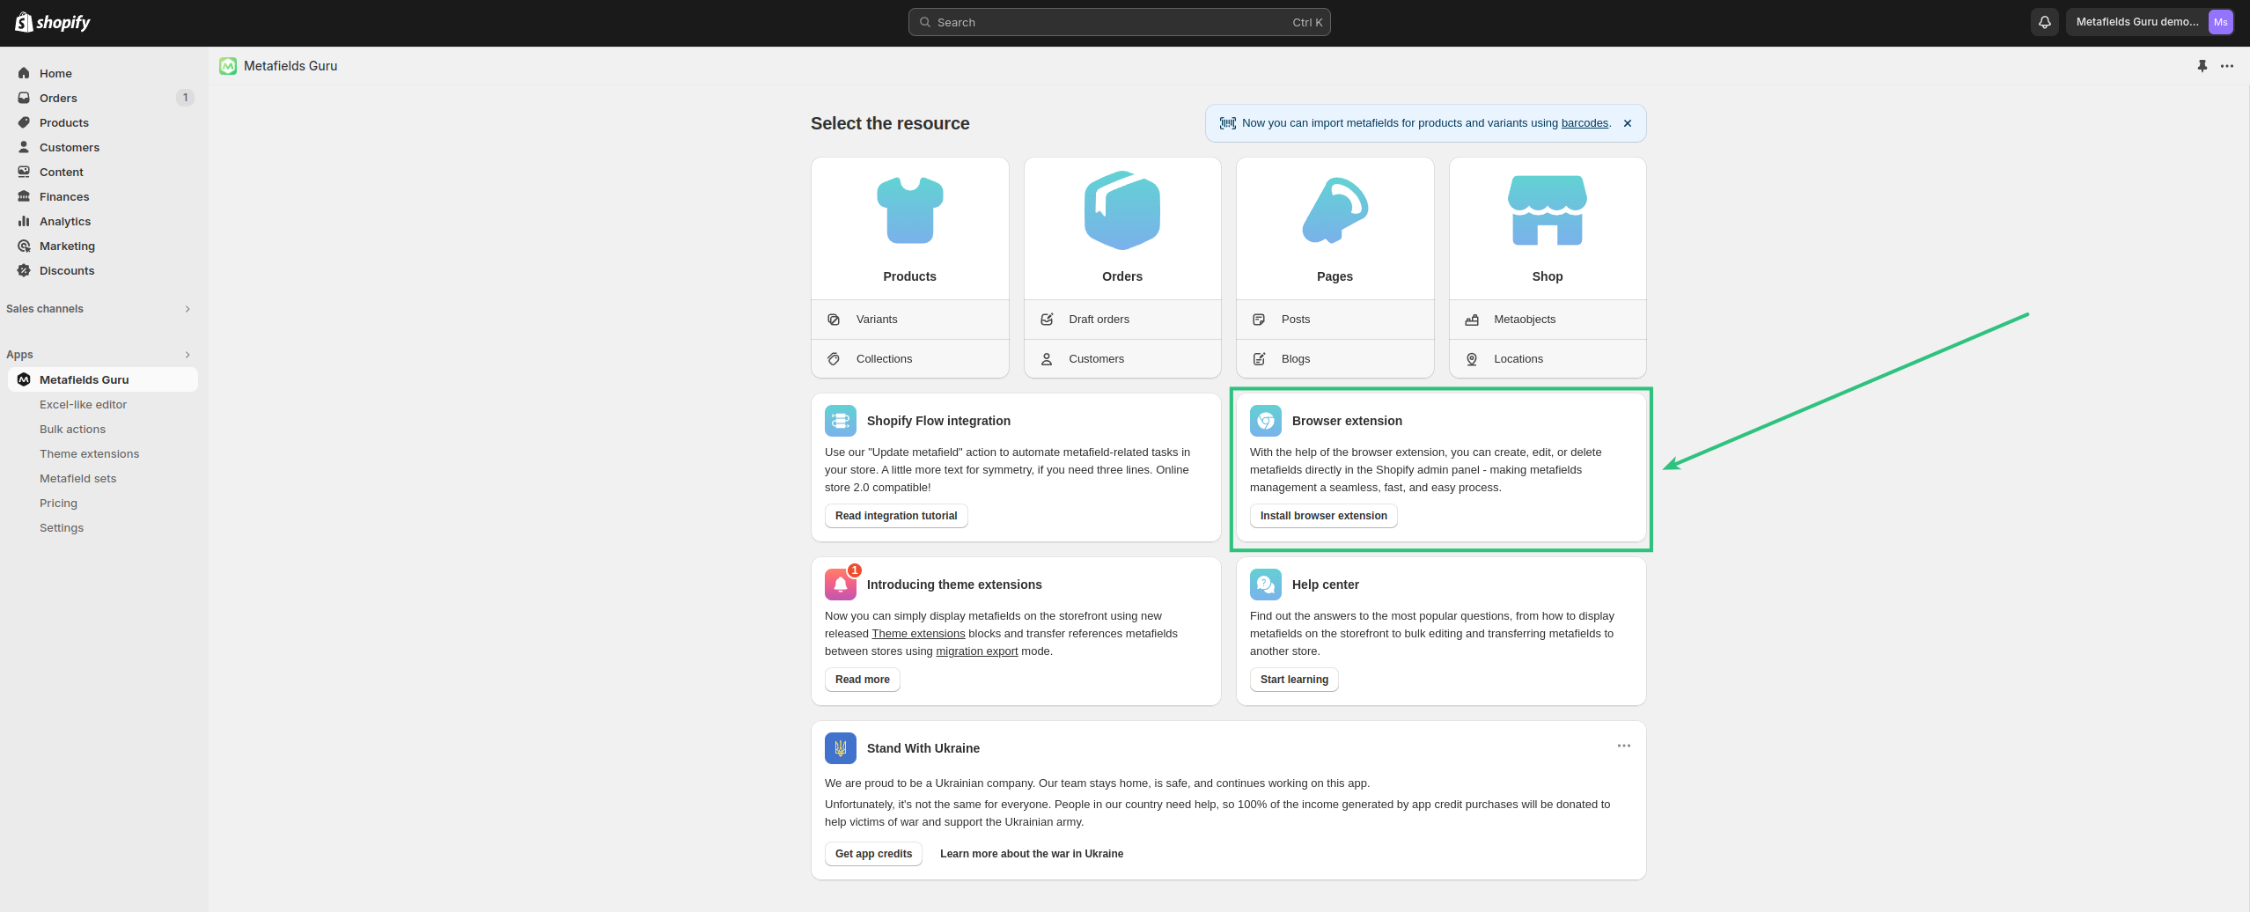Open Analytics in the sidebar
2250x912 pixels.
[x=102, y=221]
